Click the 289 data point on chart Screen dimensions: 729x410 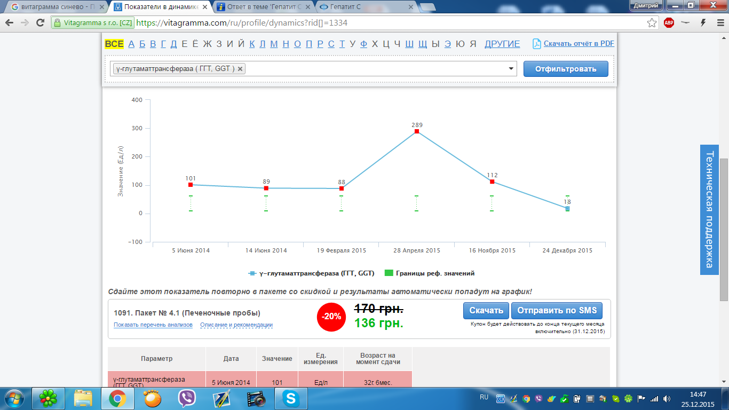[x=417, y=131]
